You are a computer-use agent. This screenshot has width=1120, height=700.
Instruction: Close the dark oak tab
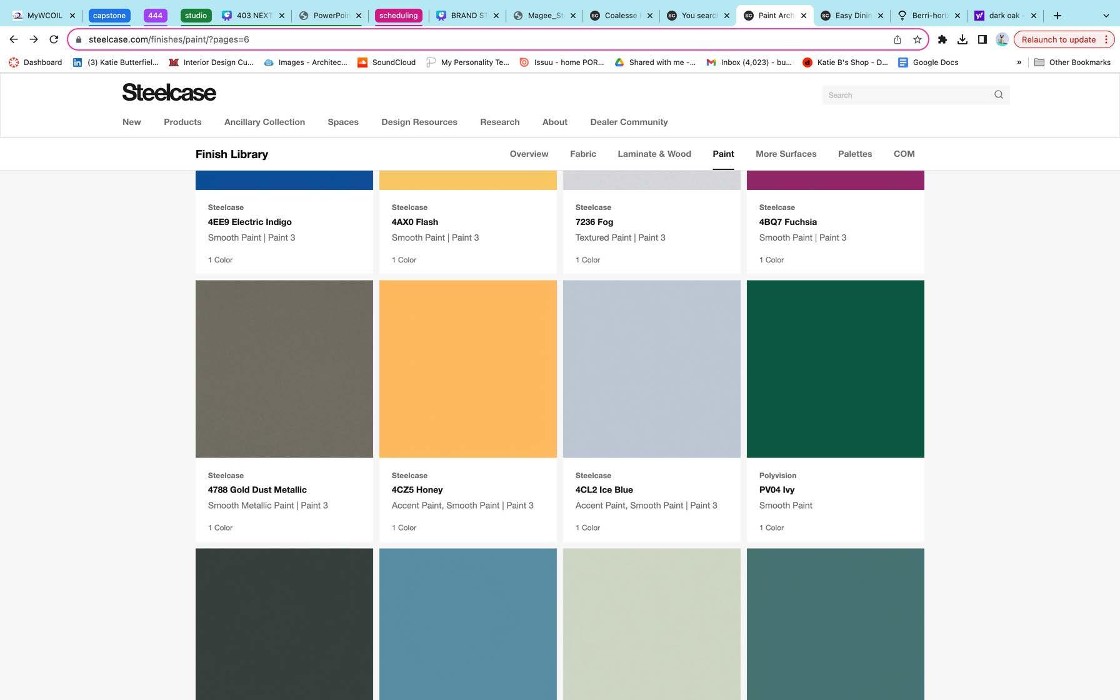coord(1033,16)
